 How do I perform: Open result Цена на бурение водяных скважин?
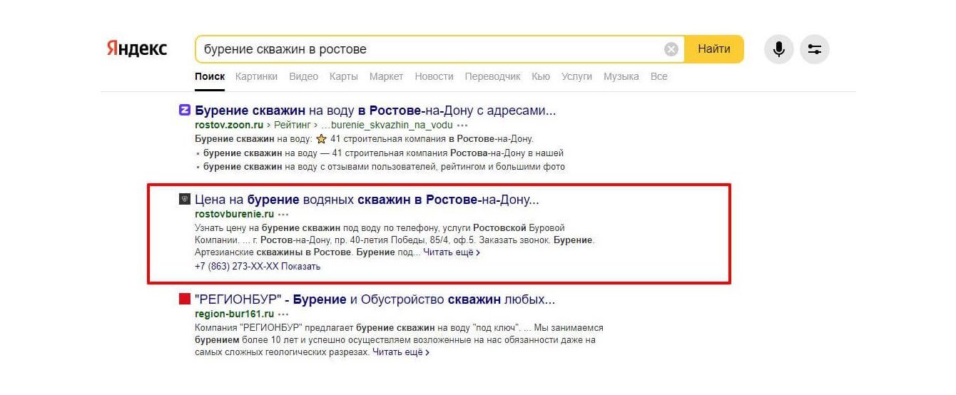367,200
